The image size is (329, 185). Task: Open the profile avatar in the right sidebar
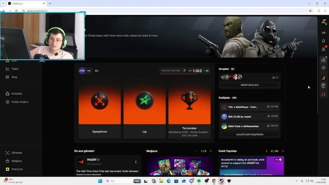click(x=324, y=22)
